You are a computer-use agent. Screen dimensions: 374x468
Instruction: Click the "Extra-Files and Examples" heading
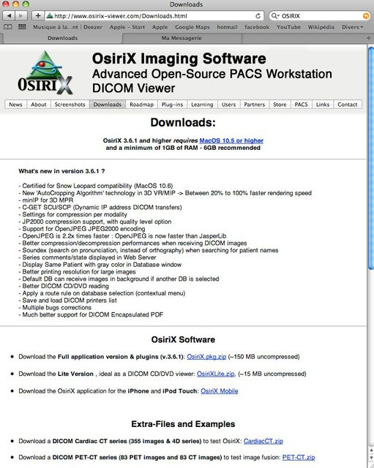pos(183,424)
